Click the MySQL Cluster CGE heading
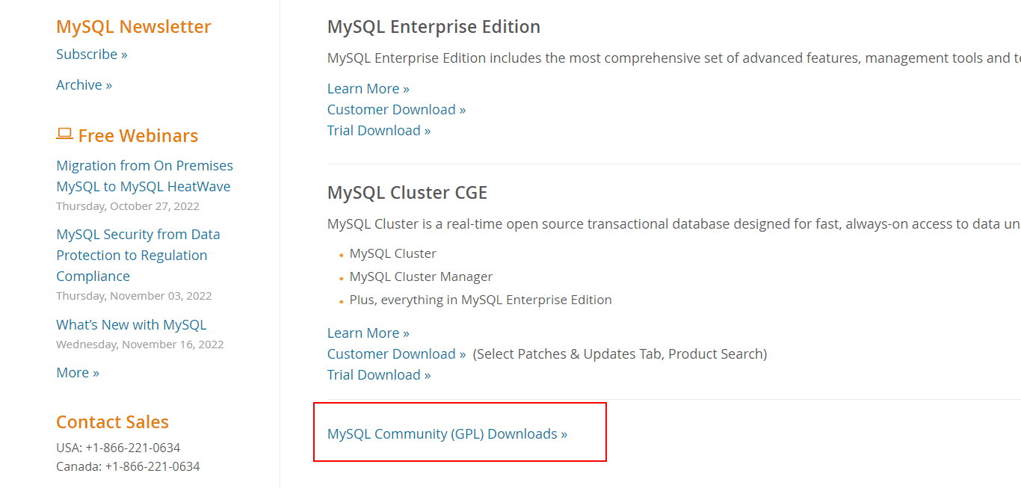This screenshot has height=488, width=1021. pos(407,192)
